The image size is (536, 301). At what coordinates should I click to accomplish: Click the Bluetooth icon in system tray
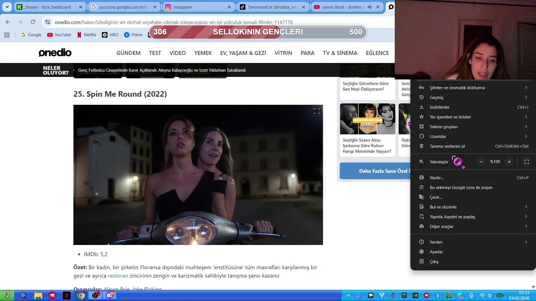(438, 296)
